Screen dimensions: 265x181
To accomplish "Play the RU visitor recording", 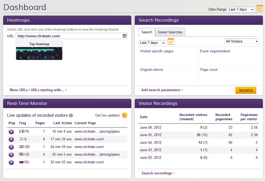I will pos(11,162).
